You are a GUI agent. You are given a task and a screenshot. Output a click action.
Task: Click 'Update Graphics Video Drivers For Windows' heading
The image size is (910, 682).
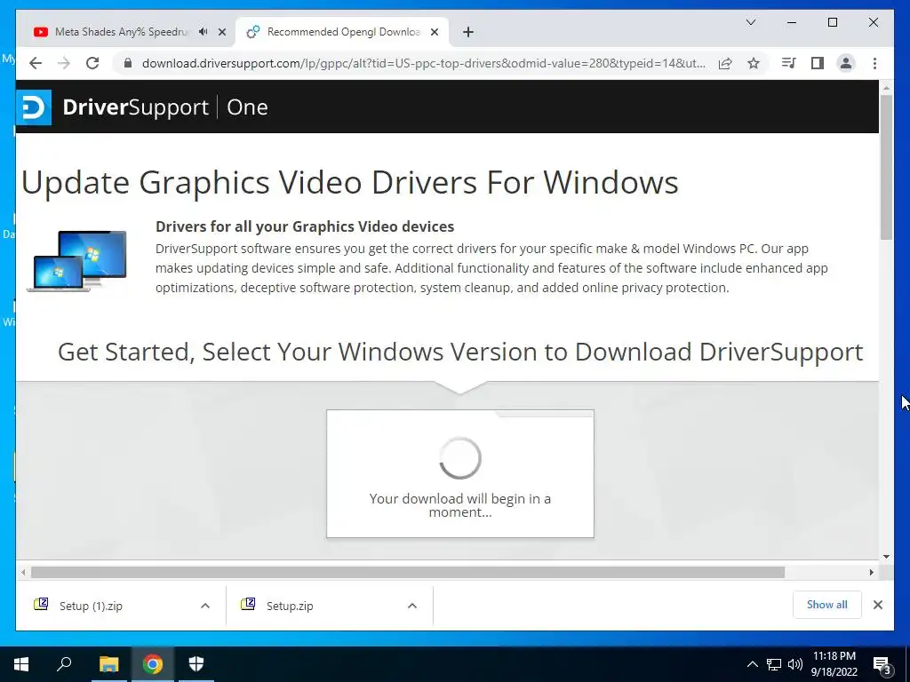click(x=350, y=182)
